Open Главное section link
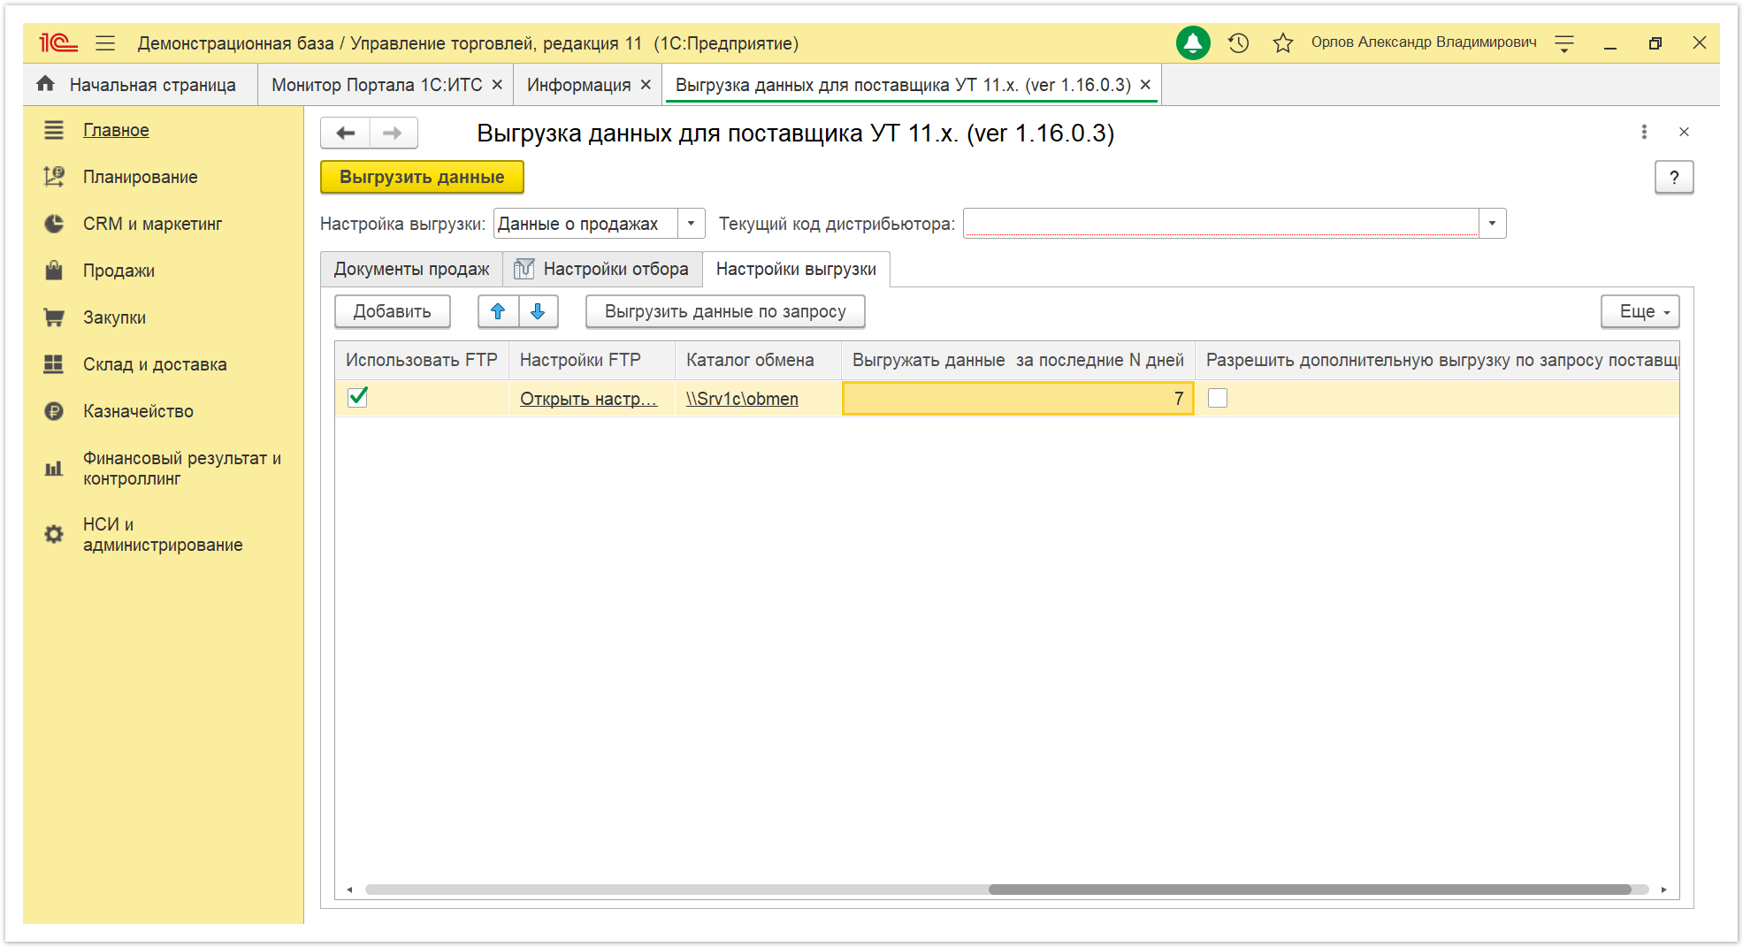1743x947 pixels. [x=116, y=130]
